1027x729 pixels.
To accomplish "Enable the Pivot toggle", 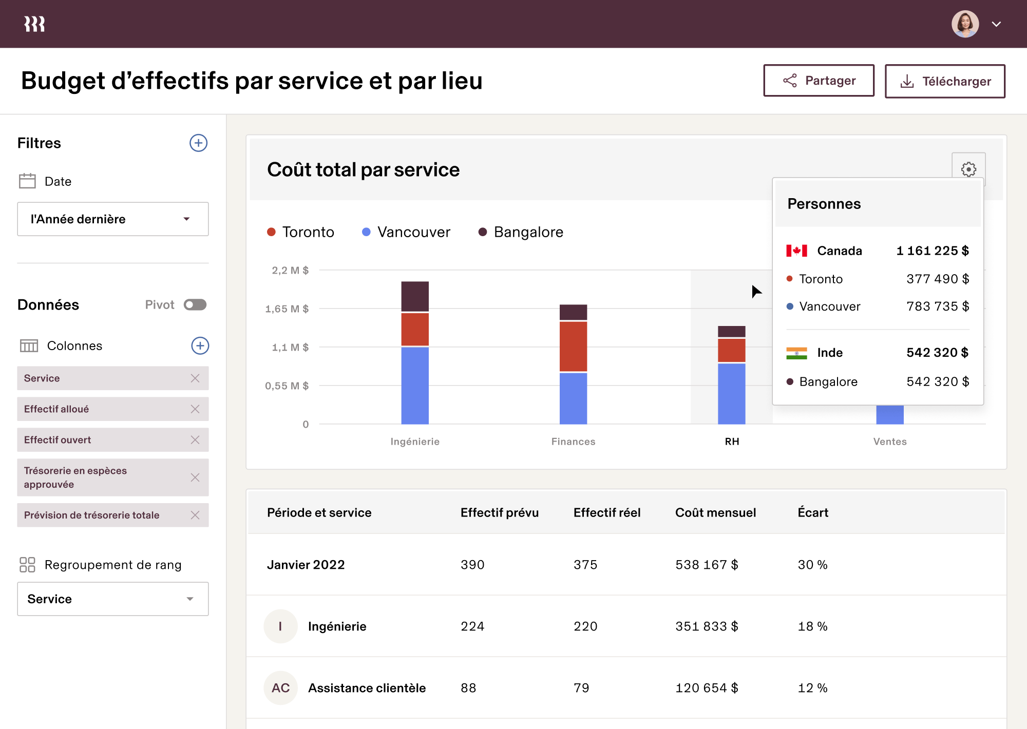I will (x=195, y=304).
